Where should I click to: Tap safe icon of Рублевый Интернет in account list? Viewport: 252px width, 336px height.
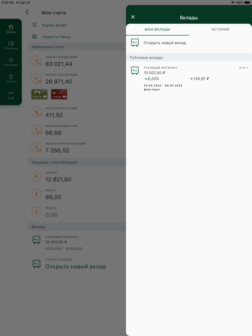pyautogui.click(x=36, y=240)
